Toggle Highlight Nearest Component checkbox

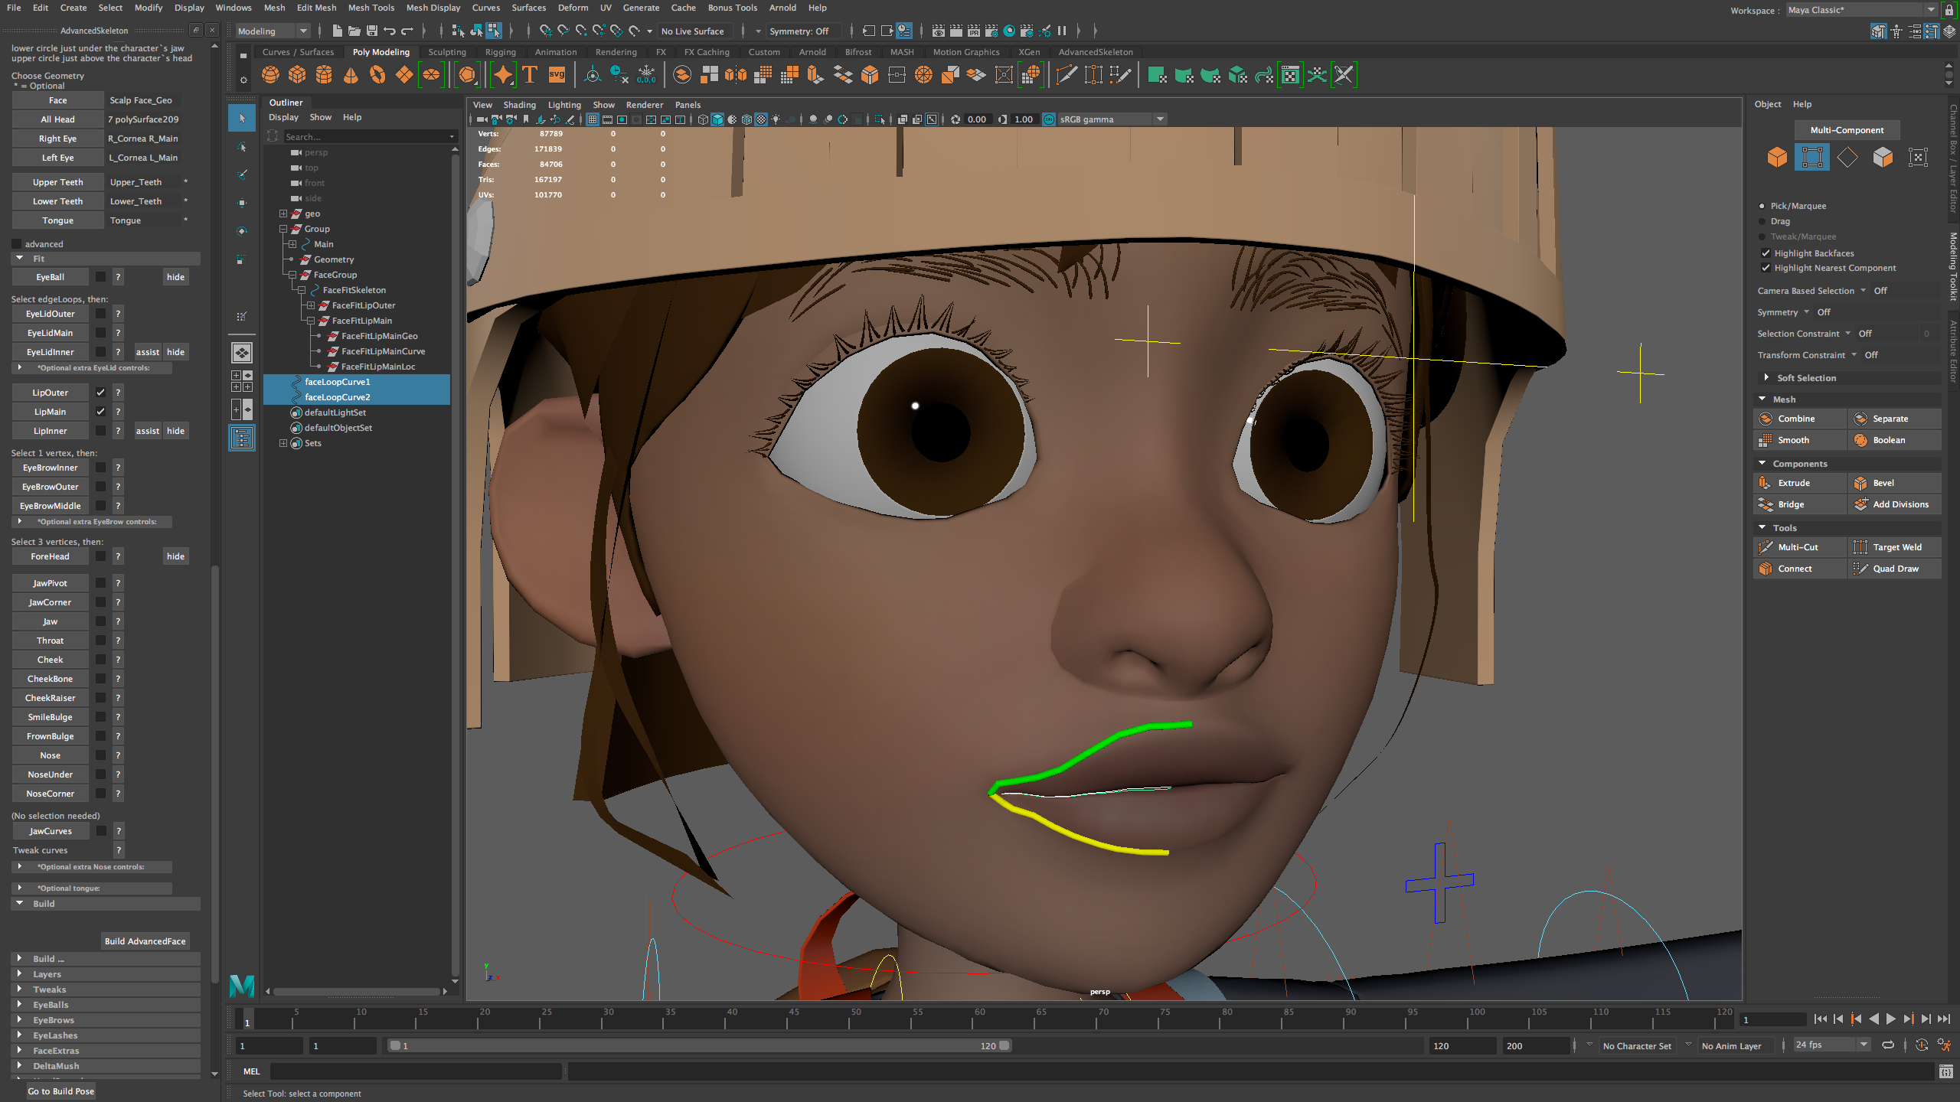[1766, 268]
